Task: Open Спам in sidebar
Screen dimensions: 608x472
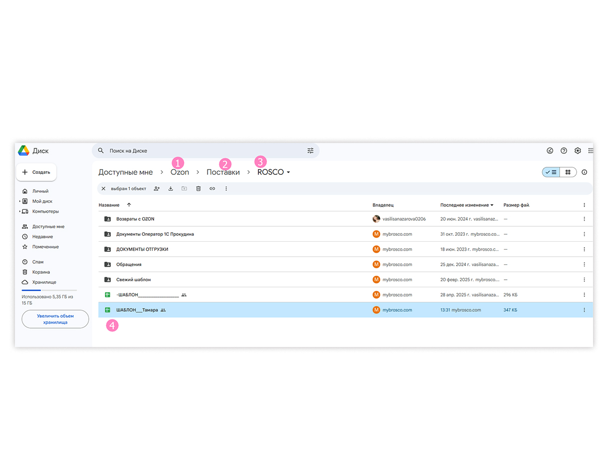Action: (38, 262)
